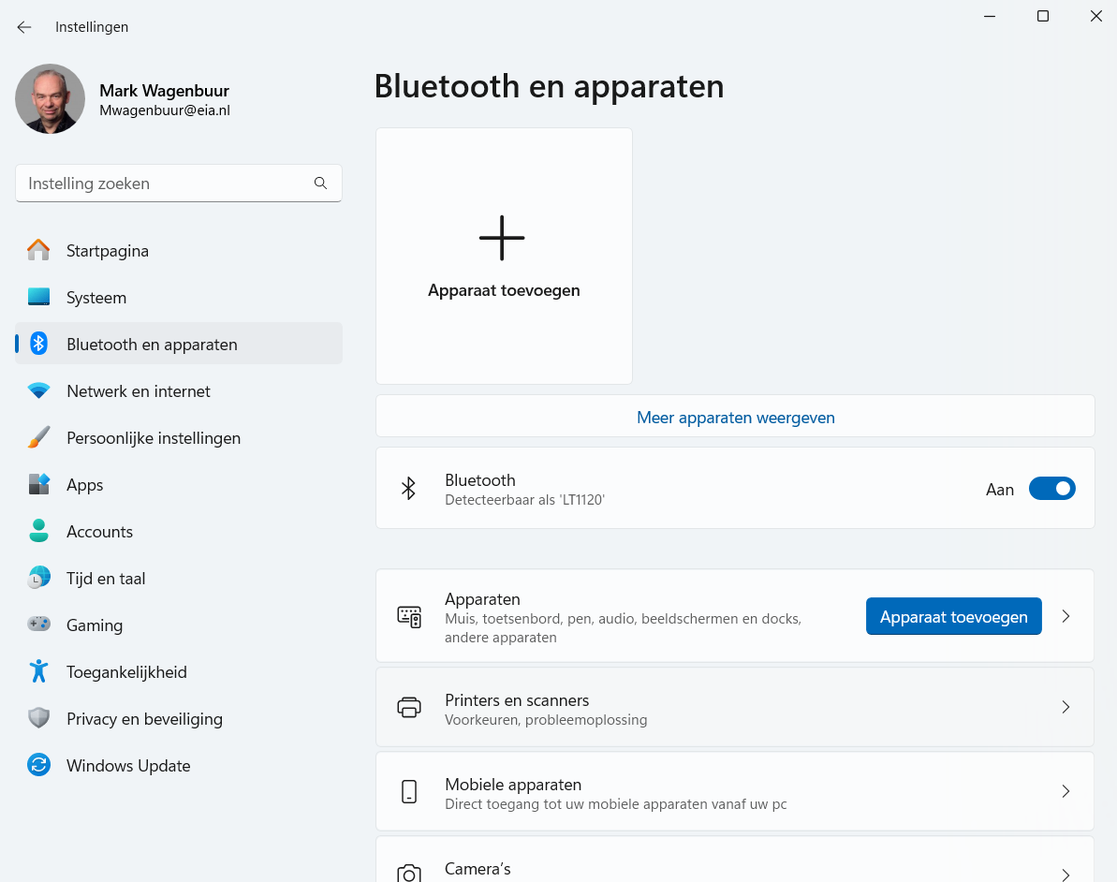
Task: Click the blue Apparaat toevoegen button
Action: 953,616
